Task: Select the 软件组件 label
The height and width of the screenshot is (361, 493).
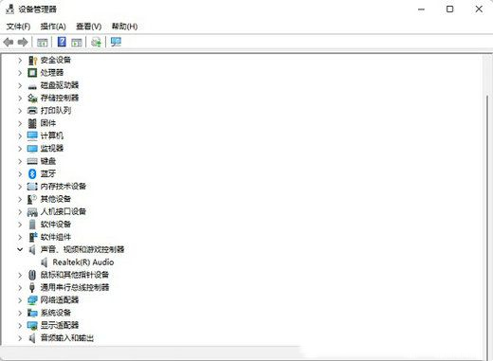Action: point(56,237)
